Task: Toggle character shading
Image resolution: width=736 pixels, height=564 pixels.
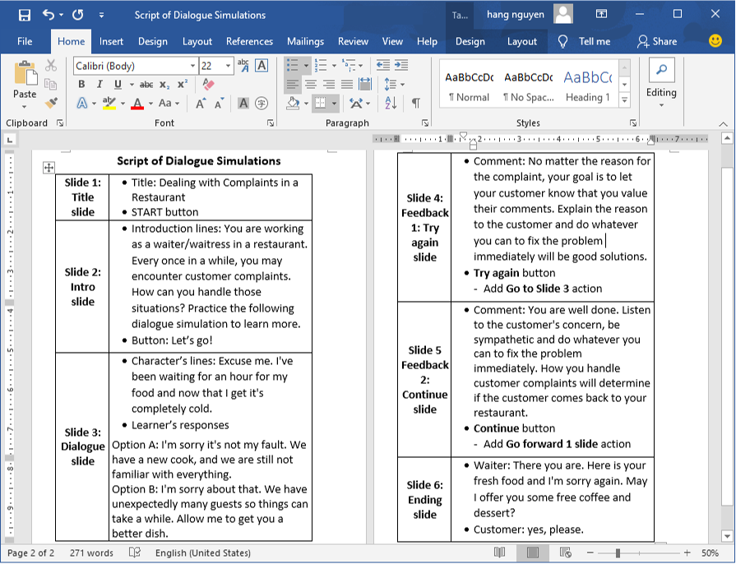Action: coord(243,104)
